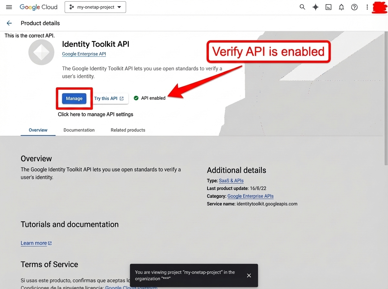This screenshot has height=289, width=388.
Task: Dismiss the project notification toast
Action: tap(249, 275)
